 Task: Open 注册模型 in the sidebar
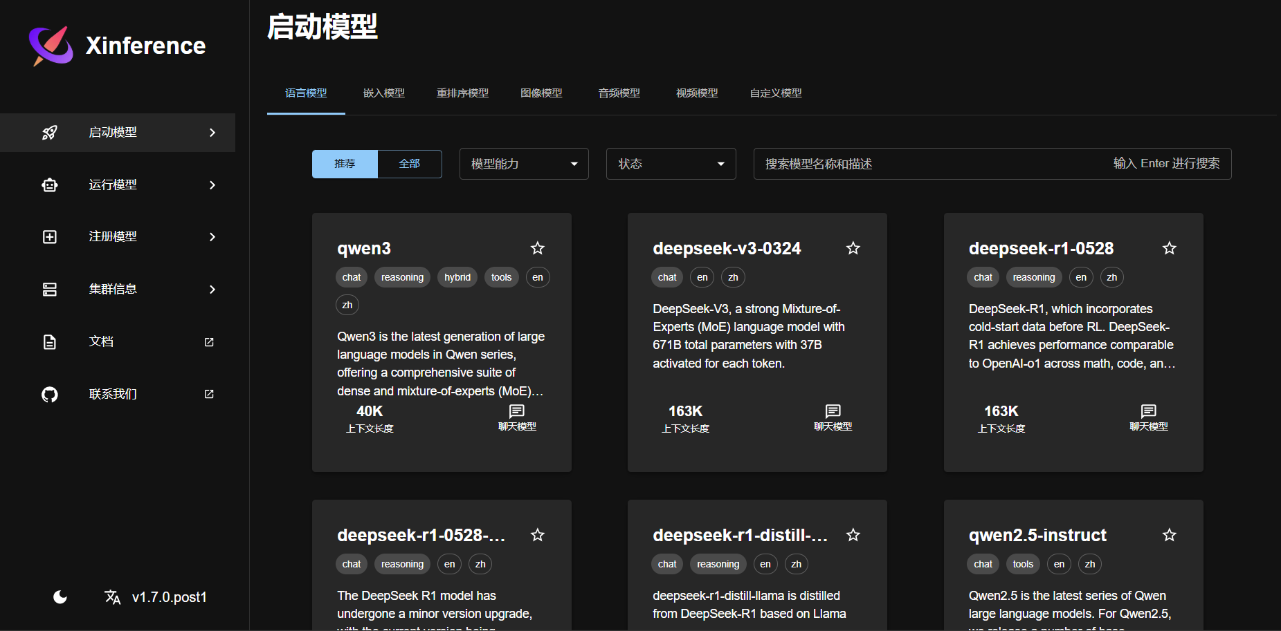118,237
